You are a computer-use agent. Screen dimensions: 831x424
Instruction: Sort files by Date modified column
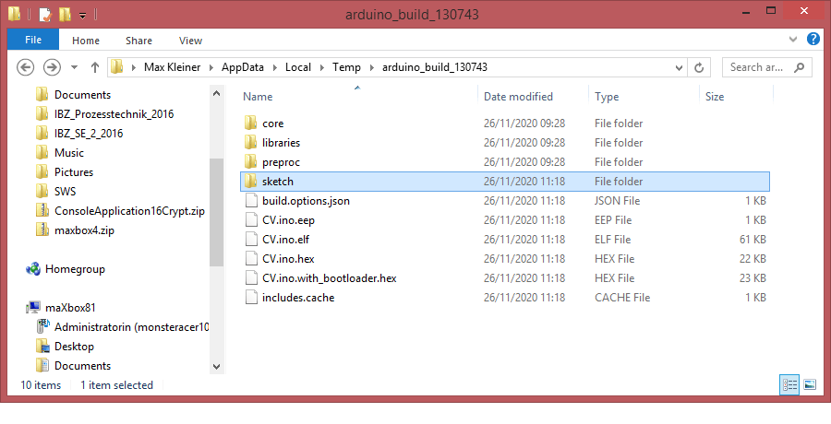[518, 97]
